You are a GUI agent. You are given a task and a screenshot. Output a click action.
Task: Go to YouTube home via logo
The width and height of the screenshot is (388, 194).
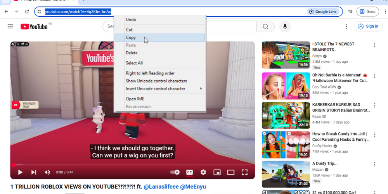coord(34,26)
